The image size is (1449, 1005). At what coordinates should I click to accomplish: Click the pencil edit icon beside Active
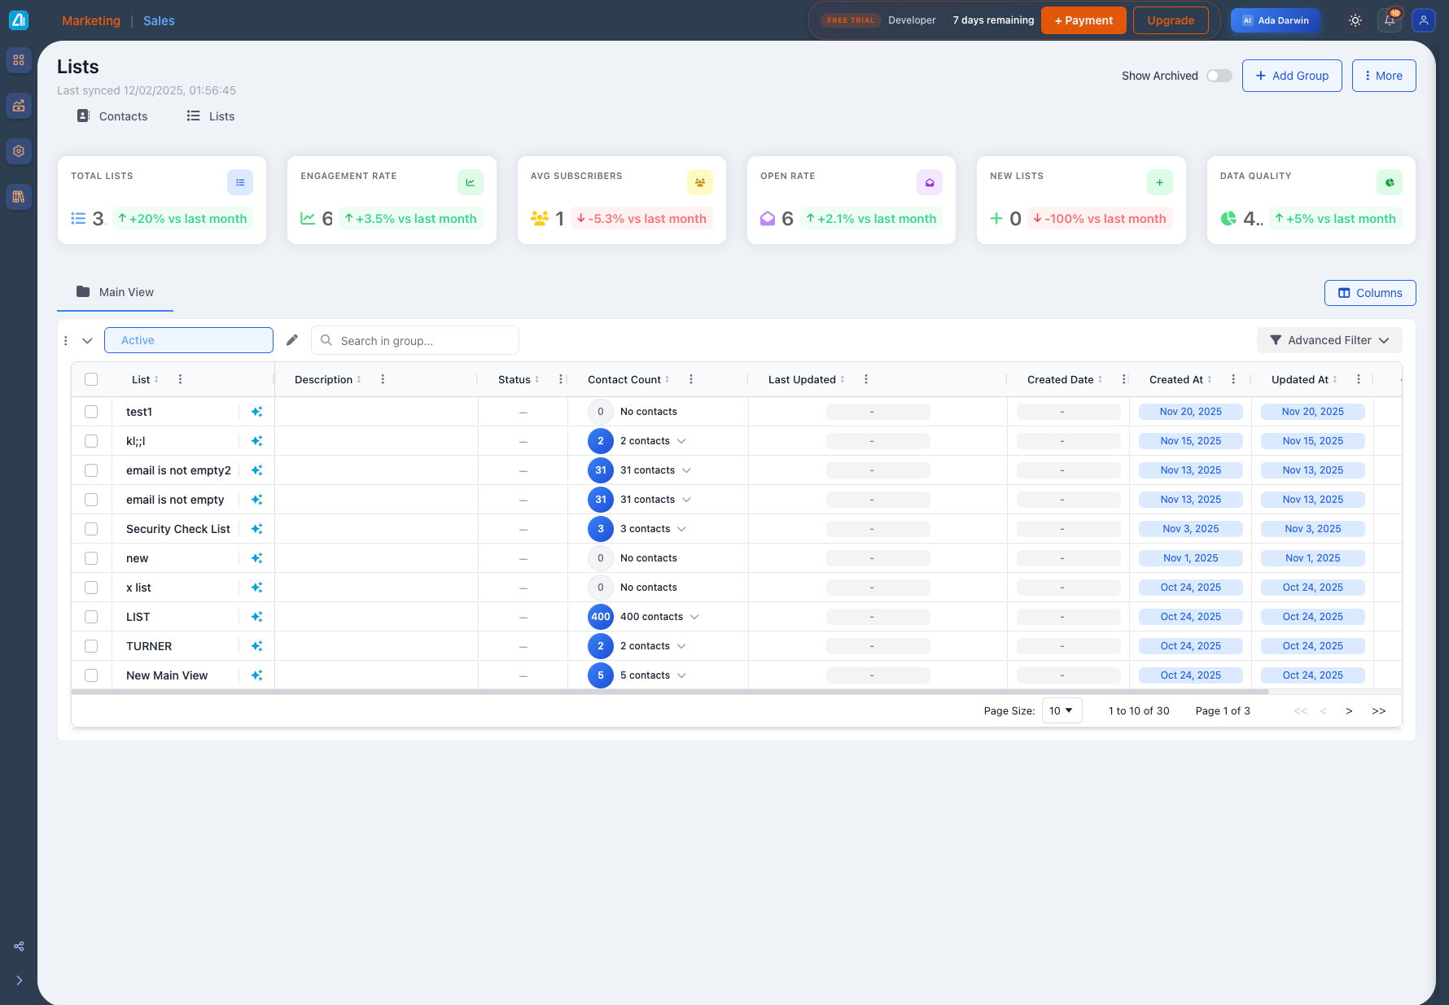coord(292,340)
